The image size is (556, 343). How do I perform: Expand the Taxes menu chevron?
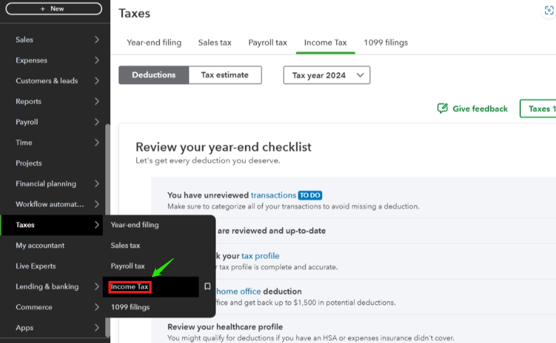97,225
